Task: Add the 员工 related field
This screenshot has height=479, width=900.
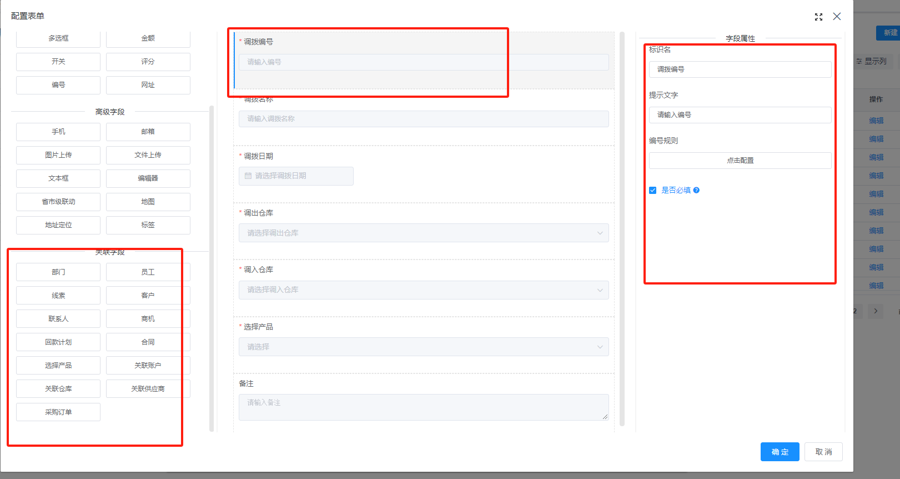Action: (x=148, y=272)
